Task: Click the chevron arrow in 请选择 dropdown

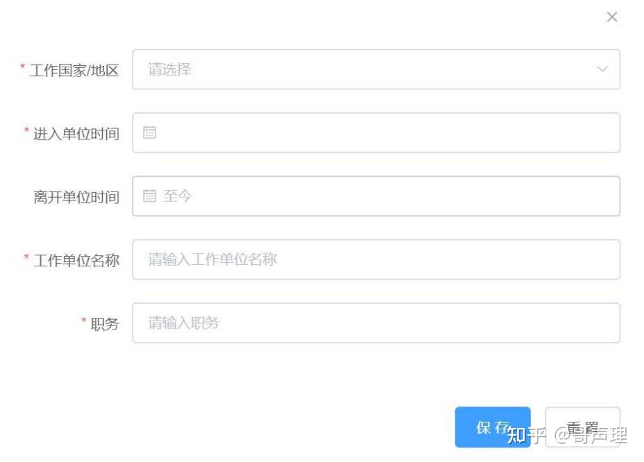Action: tap(602, 69)
